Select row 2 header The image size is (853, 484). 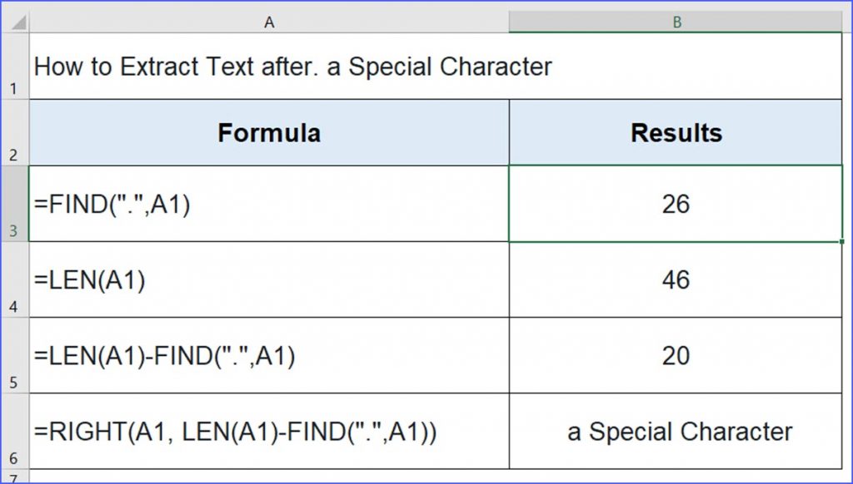click(x=15, y=132)
